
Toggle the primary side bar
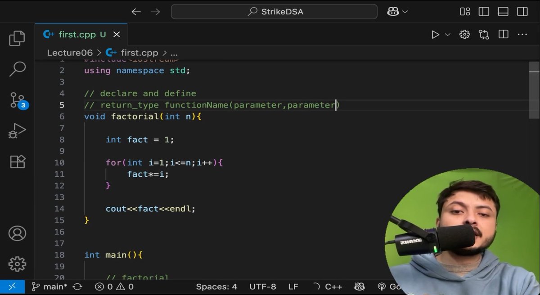coord(484,12)
